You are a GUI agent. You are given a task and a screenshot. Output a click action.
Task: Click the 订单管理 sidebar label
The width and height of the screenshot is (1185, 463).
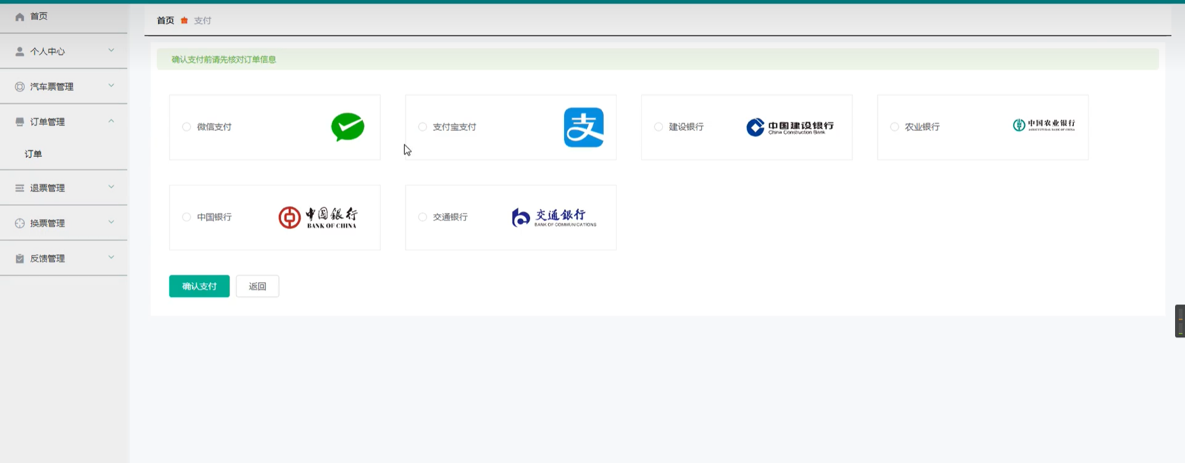tap(48, 122)
